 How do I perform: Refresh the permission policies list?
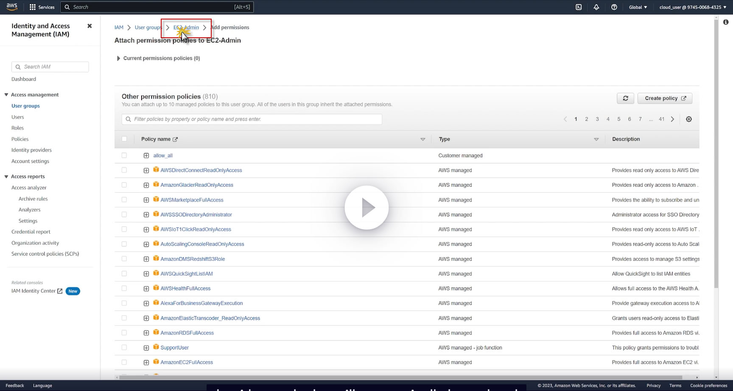tap(625, 98)
